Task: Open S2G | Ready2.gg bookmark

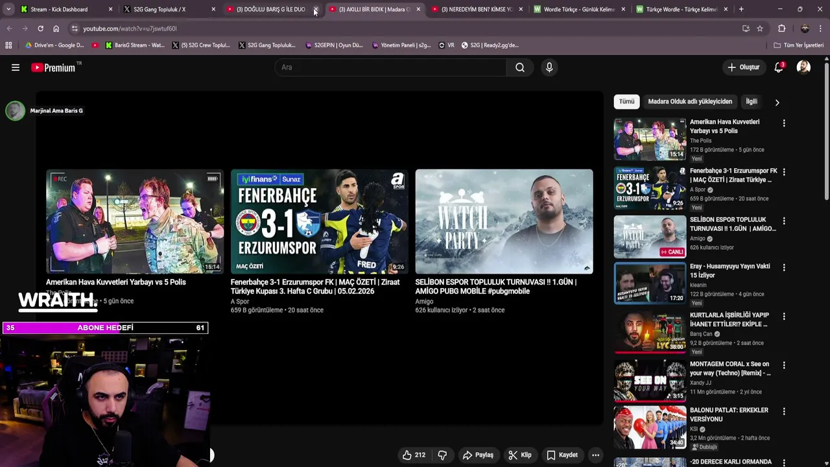Action: click(x=490, y=45)
